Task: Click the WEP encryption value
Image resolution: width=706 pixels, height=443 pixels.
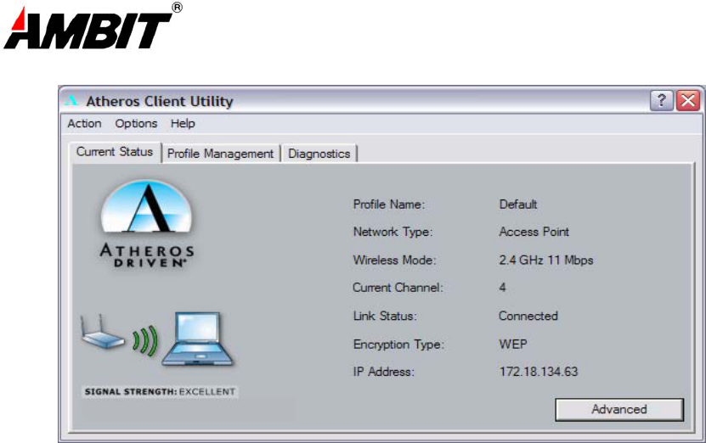Action: click(x=513, y=344)
